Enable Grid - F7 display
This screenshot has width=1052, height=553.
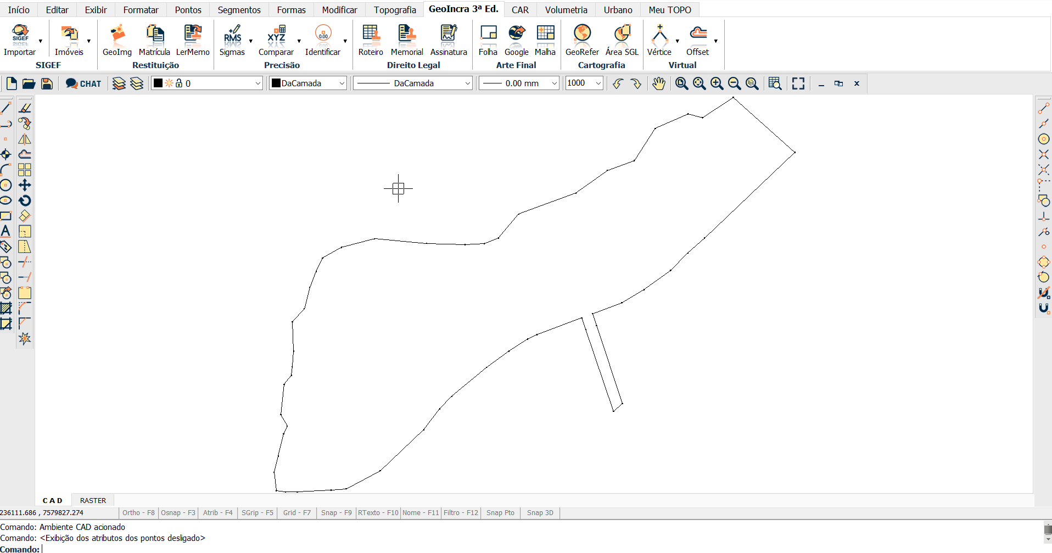coord(296,513)
